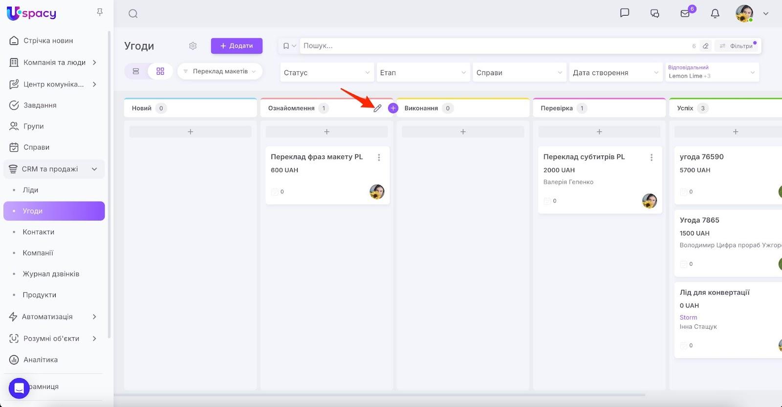Open the Переклад макетів funnel dropdown
This screenshot has height=407, width=782.
[220, 71]
